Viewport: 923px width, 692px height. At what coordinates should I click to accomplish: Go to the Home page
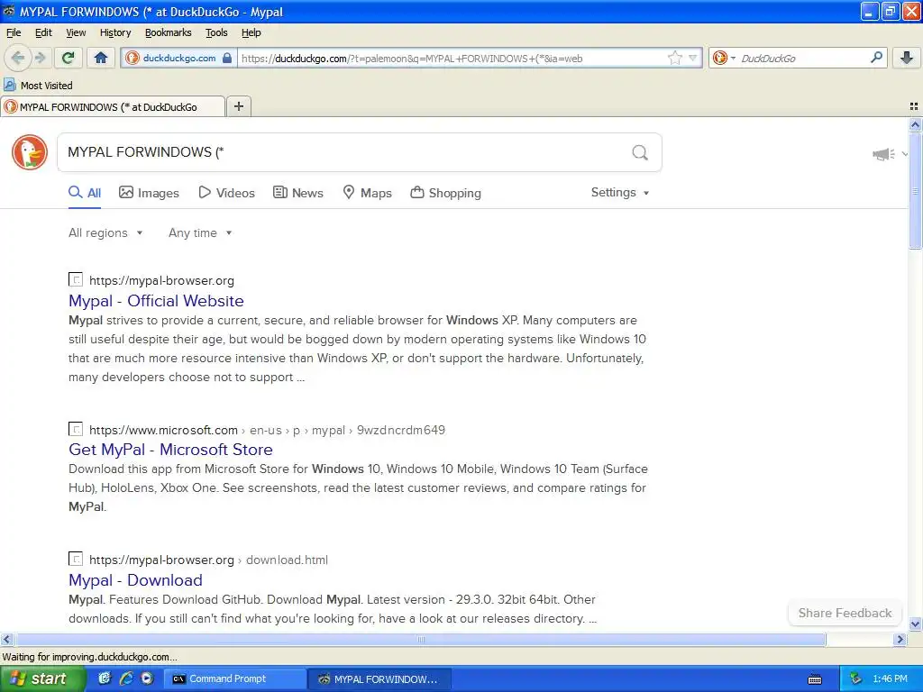[x=101, y=58]
